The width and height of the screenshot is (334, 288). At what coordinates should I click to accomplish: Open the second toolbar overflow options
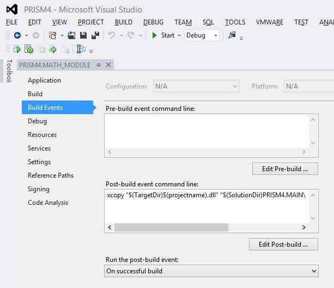[x=91, y=51]
